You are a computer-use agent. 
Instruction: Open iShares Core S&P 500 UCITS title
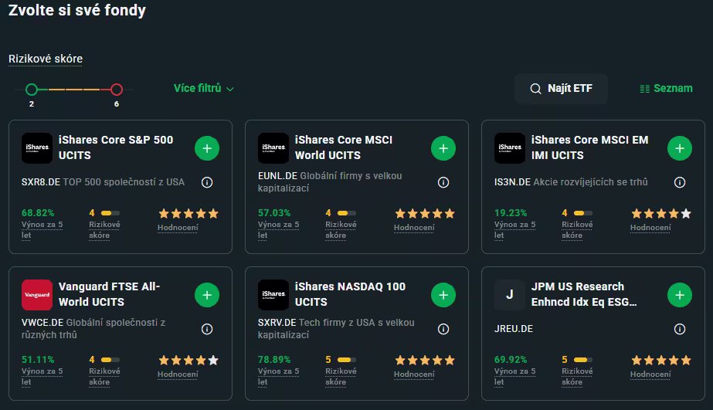[116, 147]
